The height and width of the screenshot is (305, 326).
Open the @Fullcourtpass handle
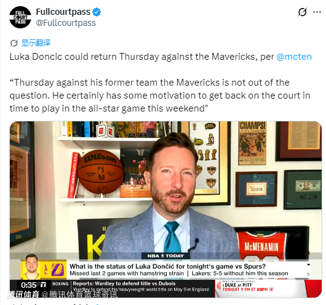click(x=66, y=23)
